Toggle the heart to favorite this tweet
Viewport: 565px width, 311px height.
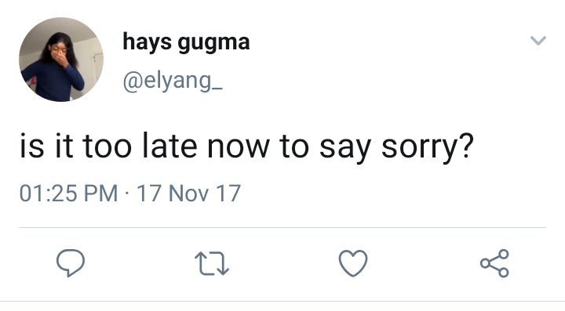pyautogui.click(x=353, y=263)
